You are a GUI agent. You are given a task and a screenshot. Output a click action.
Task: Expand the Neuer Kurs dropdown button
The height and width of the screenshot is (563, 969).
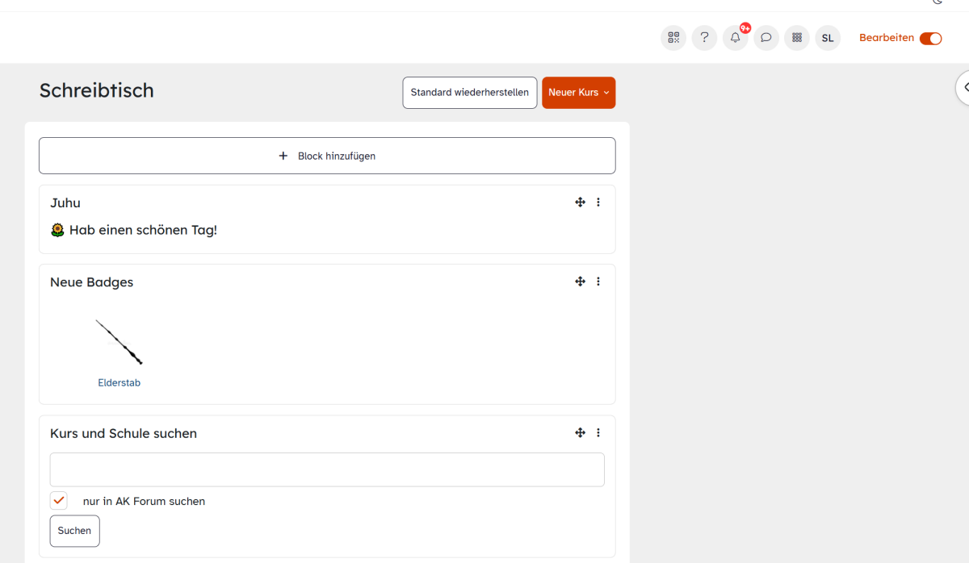tap(578, 93)
